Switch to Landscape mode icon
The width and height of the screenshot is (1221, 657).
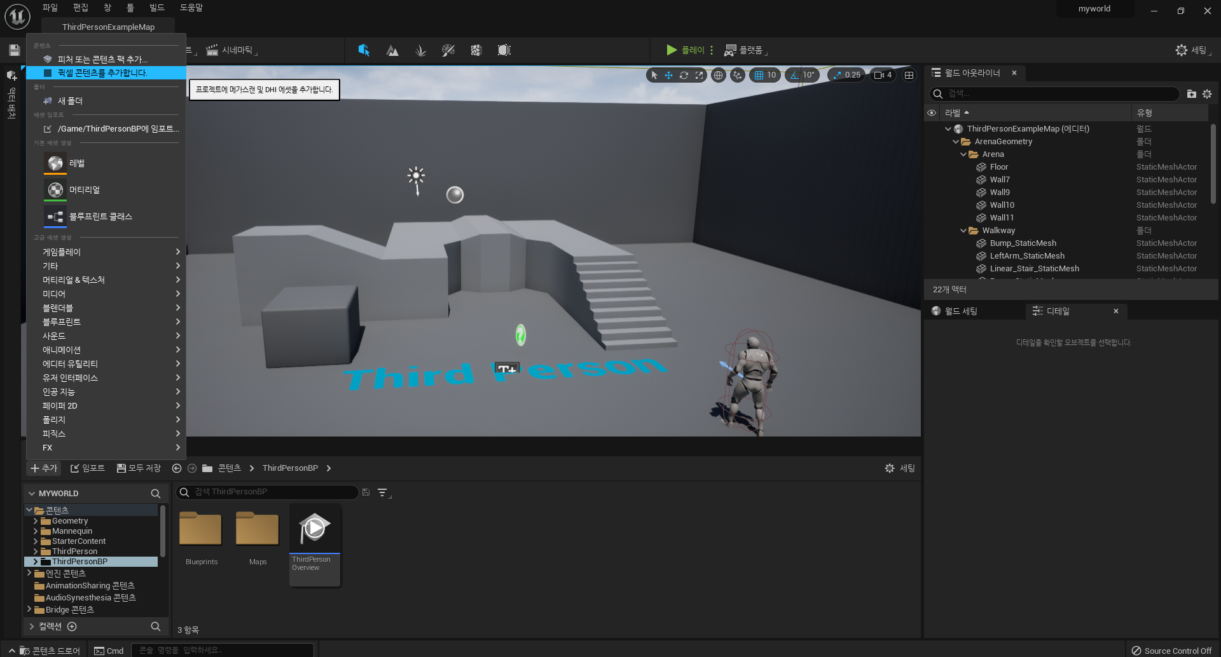[392, 50]
